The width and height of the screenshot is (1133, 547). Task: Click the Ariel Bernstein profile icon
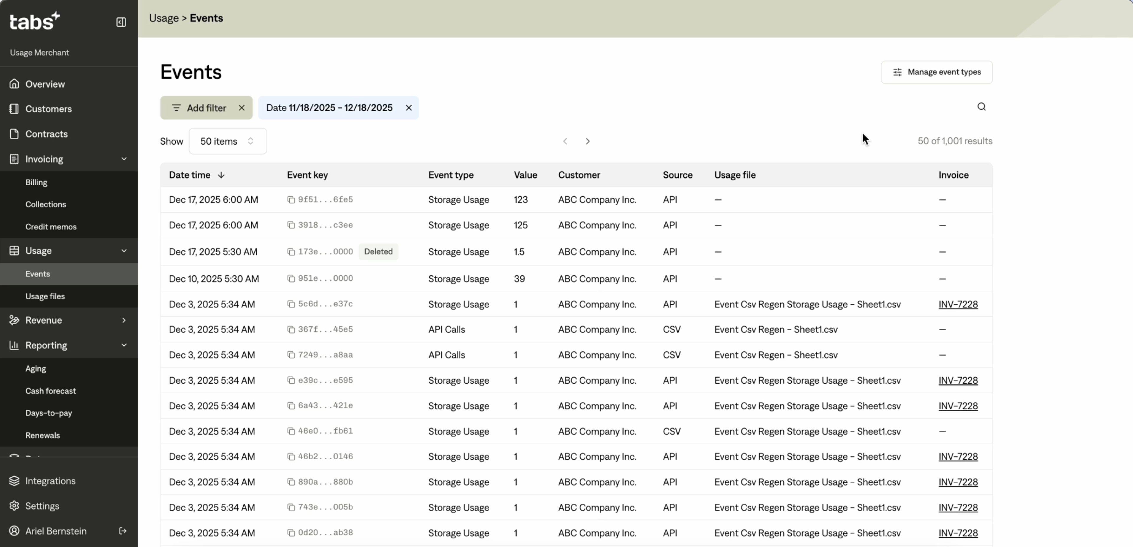(14, 531)
